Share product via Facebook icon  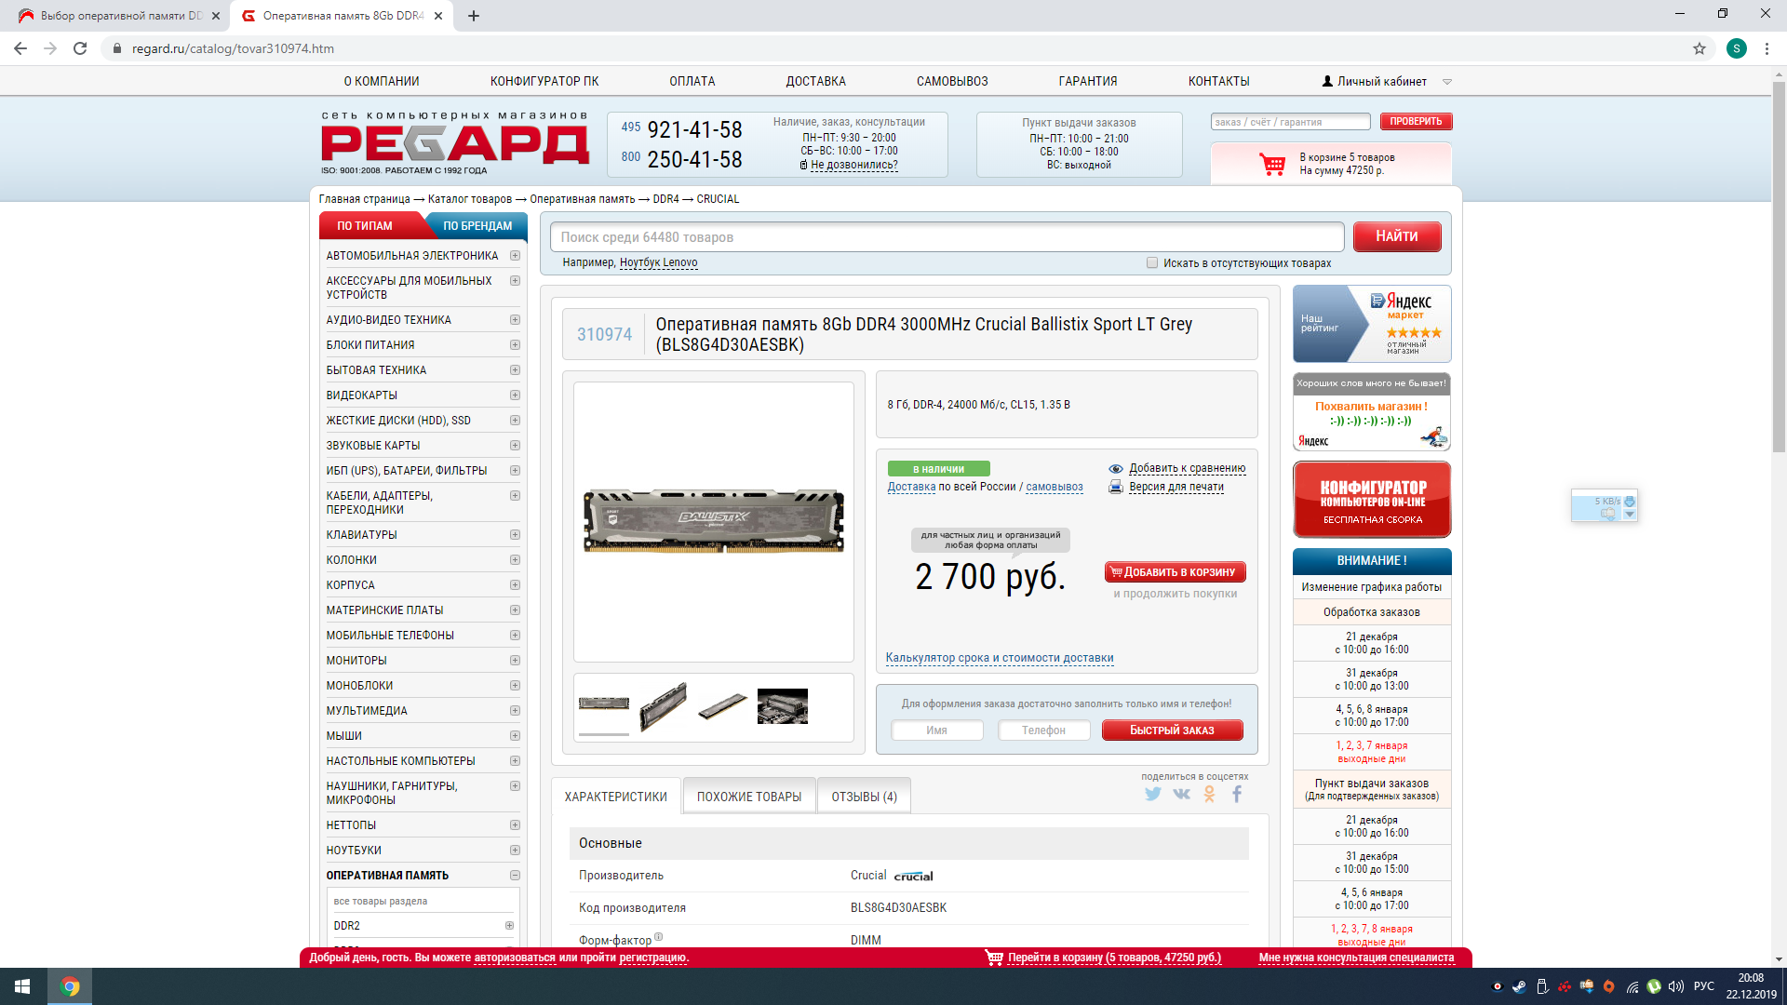point(1237,794)
